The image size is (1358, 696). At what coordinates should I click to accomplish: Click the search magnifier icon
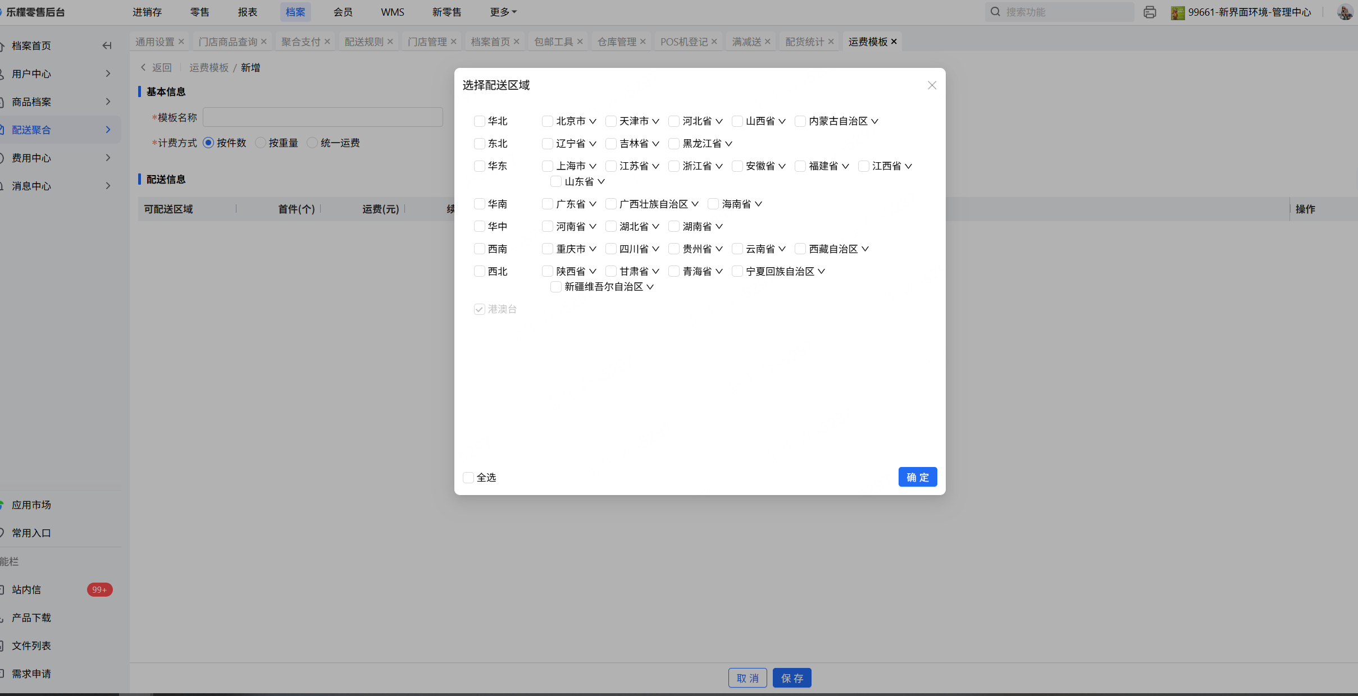pos(995,12)
